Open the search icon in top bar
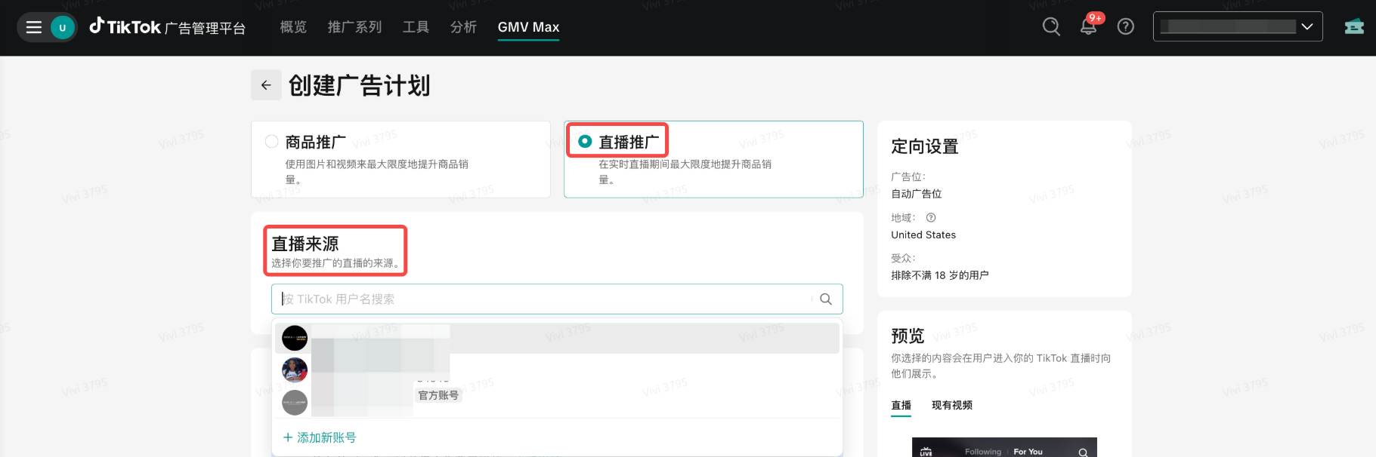1376x457 pixels. [1051, 27]
